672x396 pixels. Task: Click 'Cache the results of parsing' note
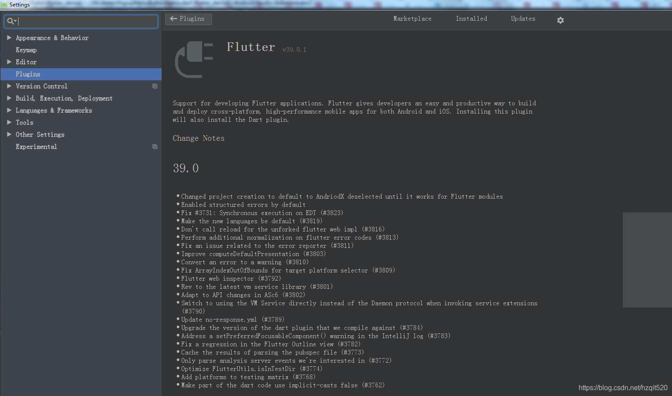click(x=272, y=352)
